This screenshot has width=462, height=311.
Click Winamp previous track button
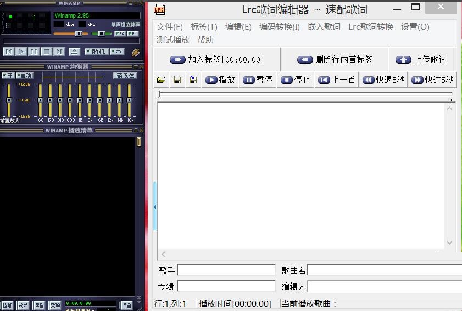coord(9,52)
